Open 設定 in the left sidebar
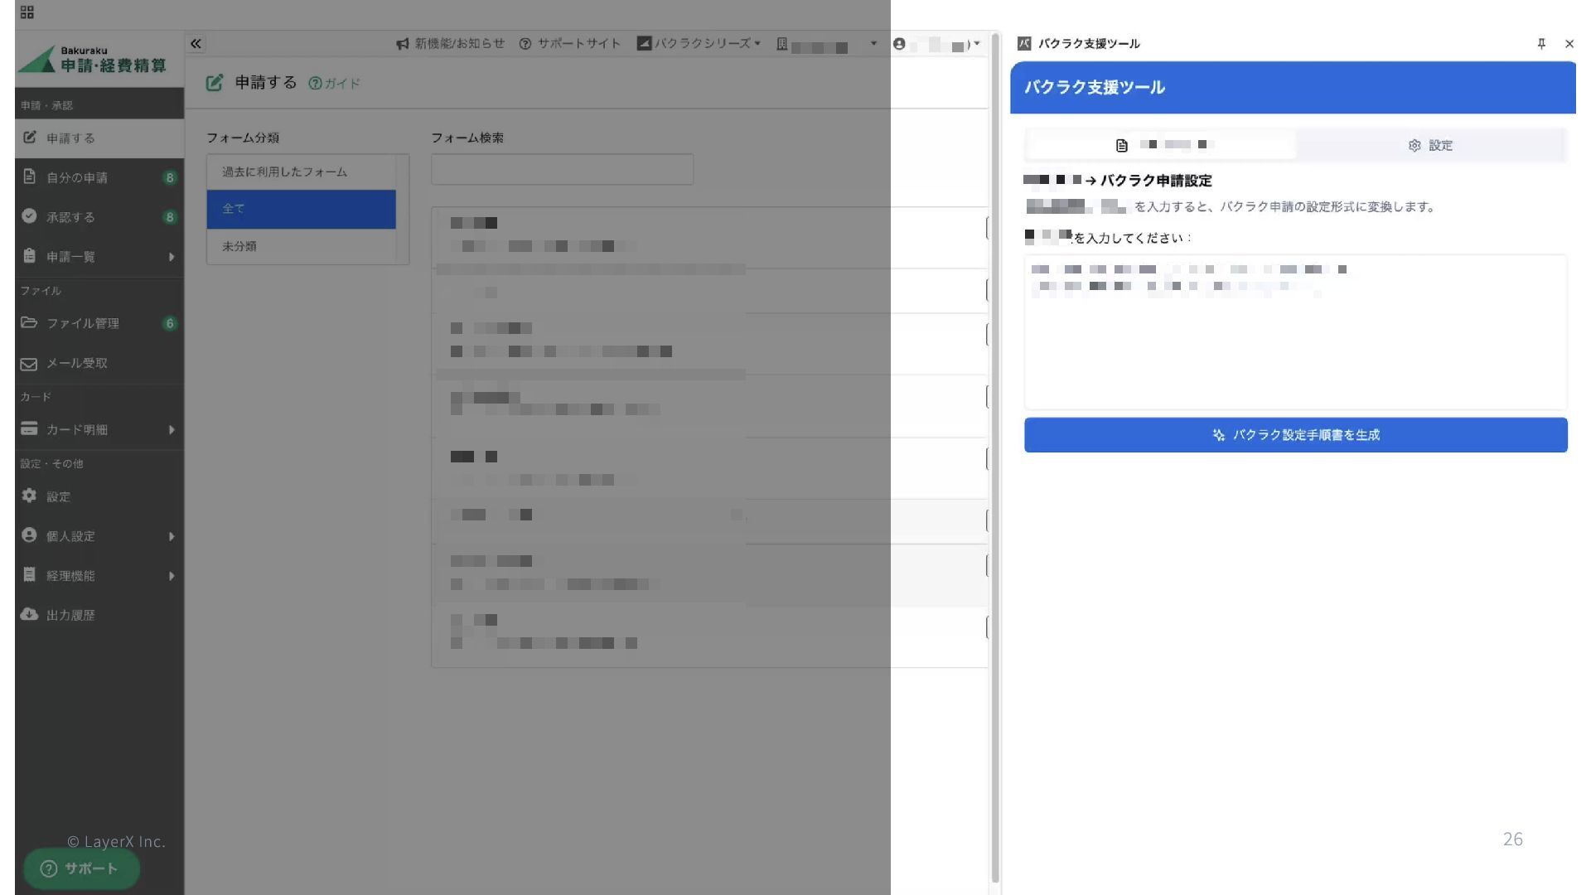The image size is (1591, 895). tap(99, 496)
